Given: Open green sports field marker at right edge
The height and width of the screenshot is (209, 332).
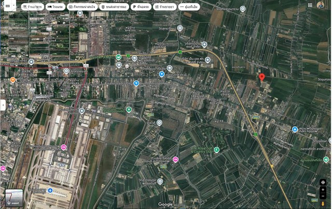Looking at the screenshot, I should click(x=326, y=159).
